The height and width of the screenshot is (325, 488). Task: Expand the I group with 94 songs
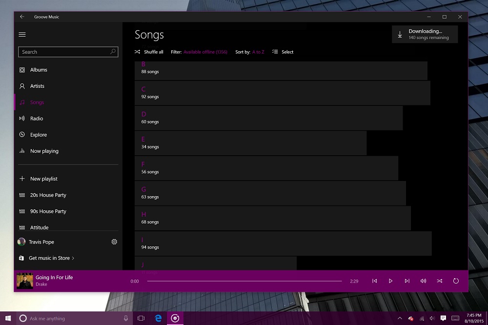[x=283, y=244]
